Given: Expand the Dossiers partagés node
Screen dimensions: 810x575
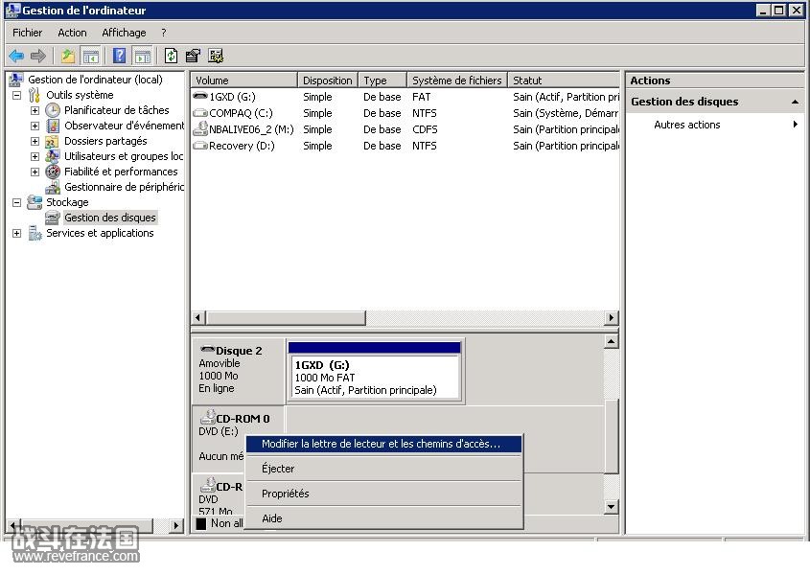Looking at the screenshot, I should (35, 141).
